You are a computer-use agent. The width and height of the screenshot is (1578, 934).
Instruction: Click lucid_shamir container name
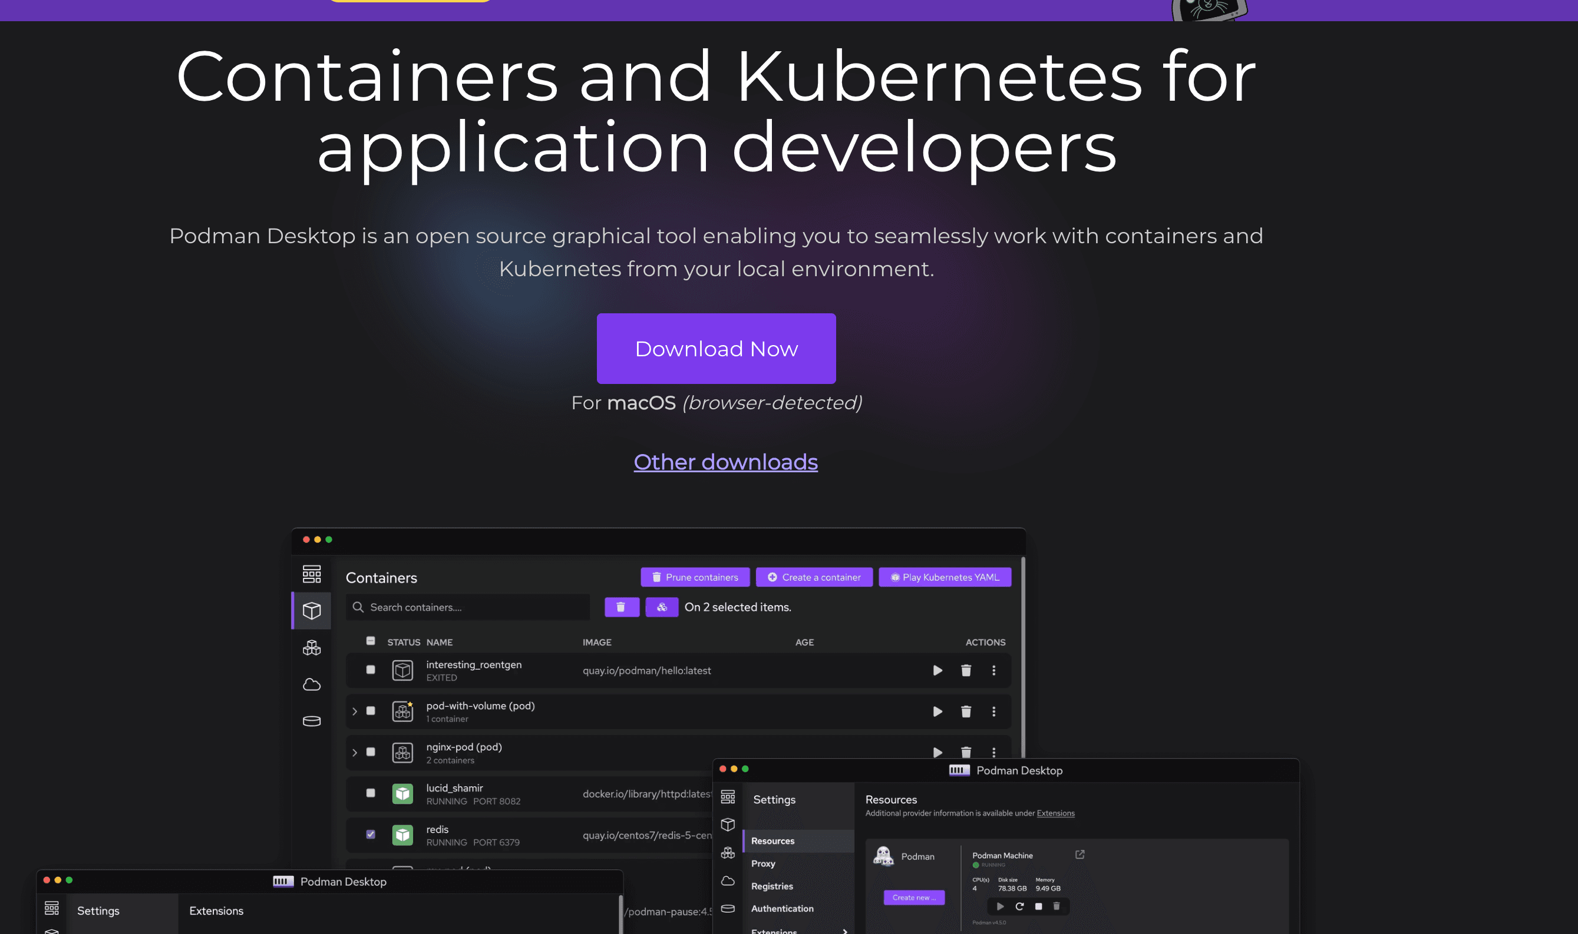[454, 788]
